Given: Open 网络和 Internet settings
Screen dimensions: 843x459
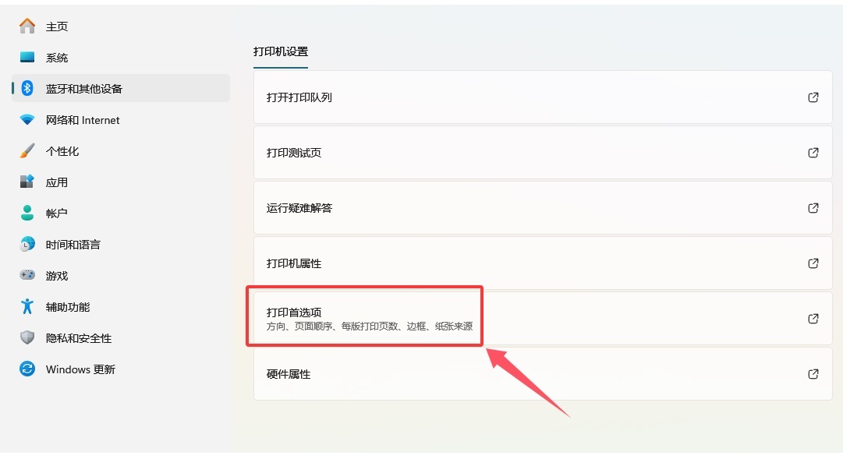Looking at the screenshot, I should [x=120, y=120].
